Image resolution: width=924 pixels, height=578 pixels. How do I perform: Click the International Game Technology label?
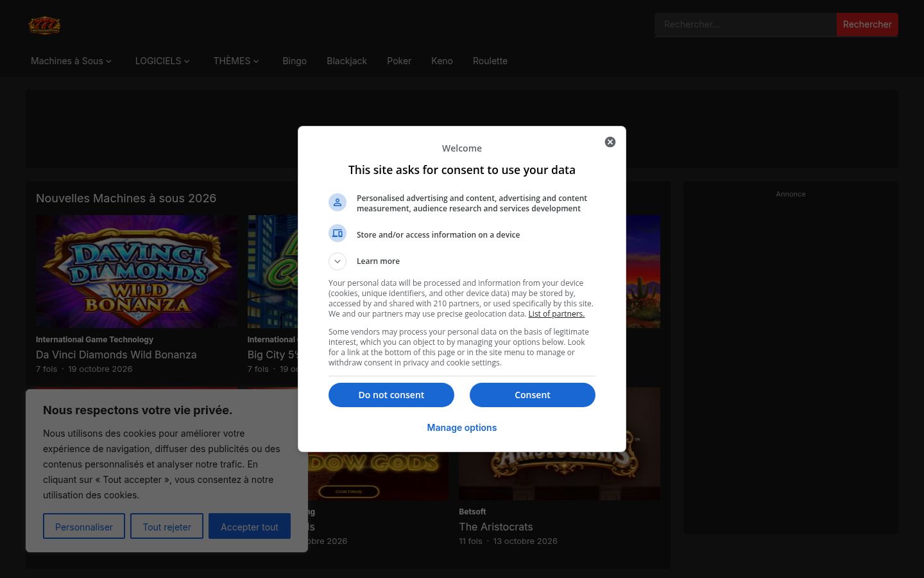point(94,340)
